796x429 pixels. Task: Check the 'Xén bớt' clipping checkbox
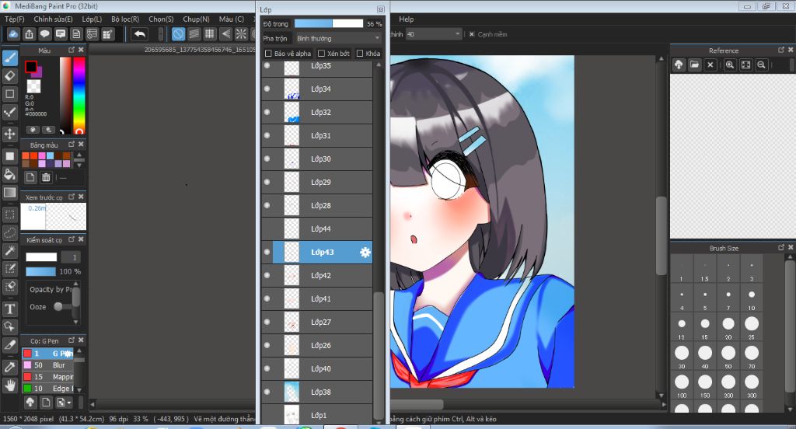pyautogui.click(x=321, y=54)
